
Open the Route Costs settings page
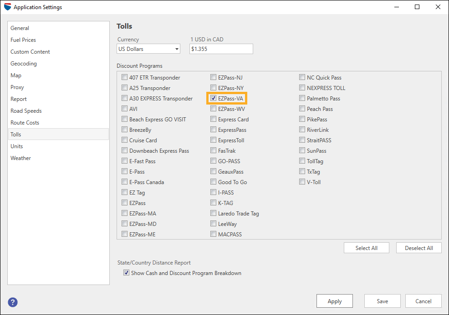(25, 122)
